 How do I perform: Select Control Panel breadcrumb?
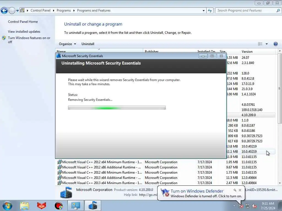coord(40,10)
